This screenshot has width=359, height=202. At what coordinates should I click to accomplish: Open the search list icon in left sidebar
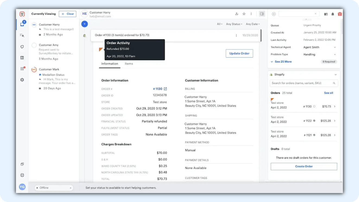(x=22, y=36)
